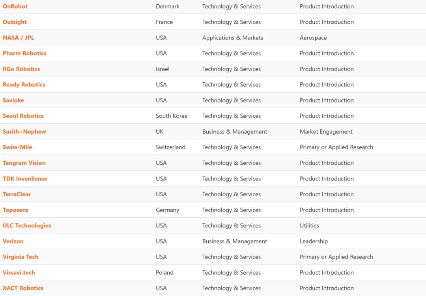Open the ULC Technologies link

(x=27, y=225)
